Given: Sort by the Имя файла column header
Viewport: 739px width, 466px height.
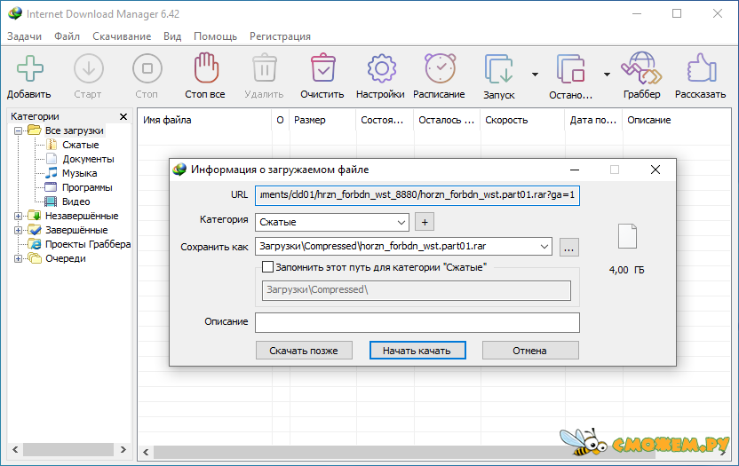Looking at the screenshot, I should [x=204, y=120].
